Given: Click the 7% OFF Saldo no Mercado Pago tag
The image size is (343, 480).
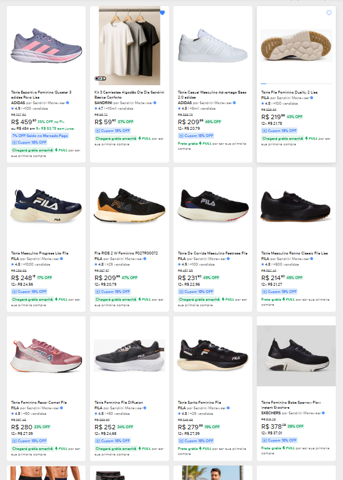Looking at the screenshot, I should [39, 135].
